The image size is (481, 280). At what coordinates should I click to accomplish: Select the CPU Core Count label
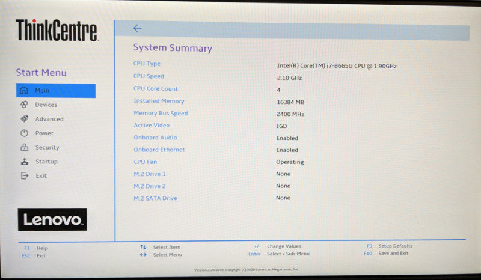pyautogui.click(x=156, y=89)
